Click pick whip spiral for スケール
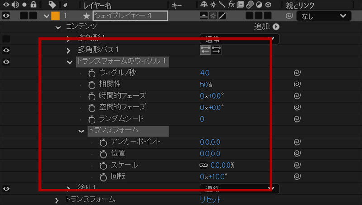The height and width of the screenshot is (205, 362). 297,165
